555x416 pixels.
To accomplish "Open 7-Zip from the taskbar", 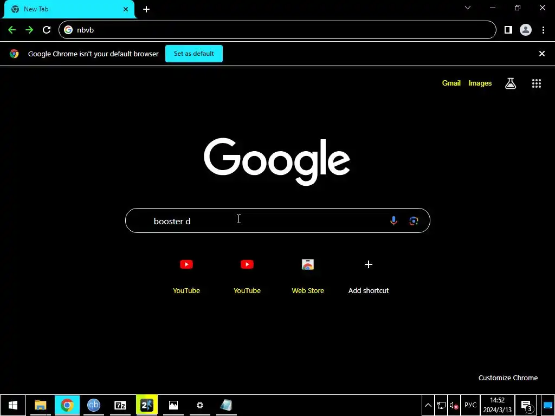I will click(120, 405).
